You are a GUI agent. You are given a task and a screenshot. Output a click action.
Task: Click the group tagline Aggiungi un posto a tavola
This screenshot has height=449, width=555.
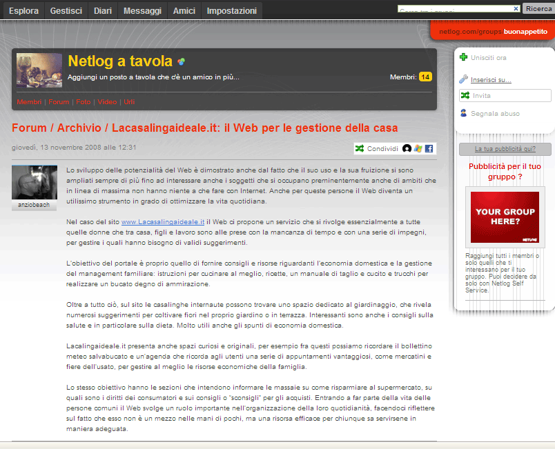[x=154, y=77]
